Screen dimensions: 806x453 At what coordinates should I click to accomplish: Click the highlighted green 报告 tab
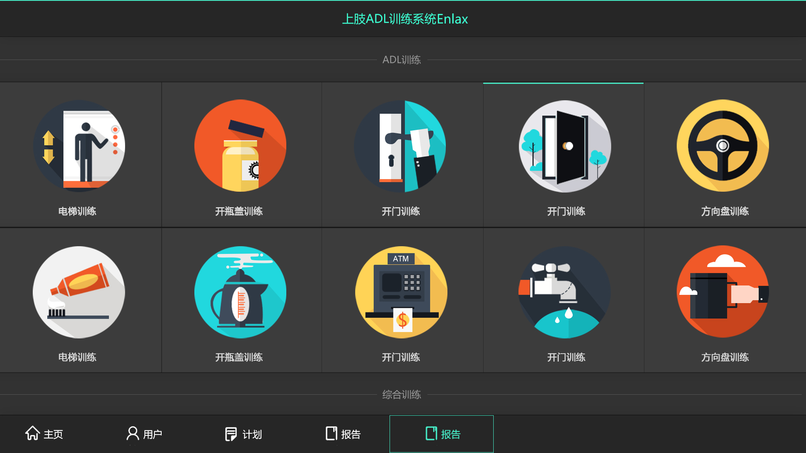(x=442, y=434)
